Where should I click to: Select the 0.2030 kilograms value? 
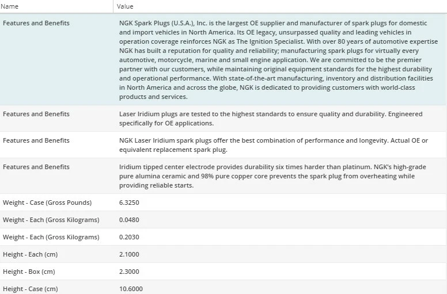(x=130, y=237)
